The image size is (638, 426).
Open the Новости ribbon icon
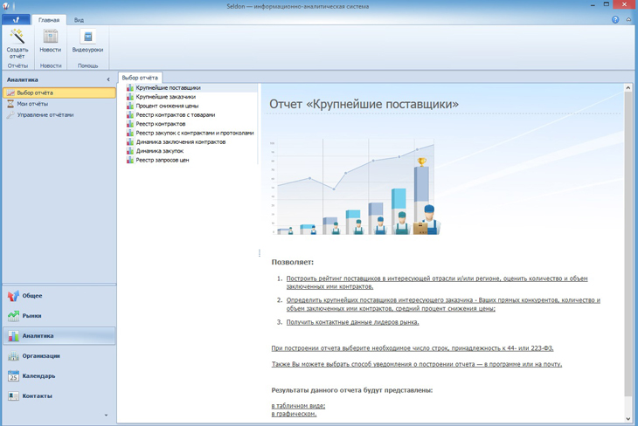coord(51,37)
